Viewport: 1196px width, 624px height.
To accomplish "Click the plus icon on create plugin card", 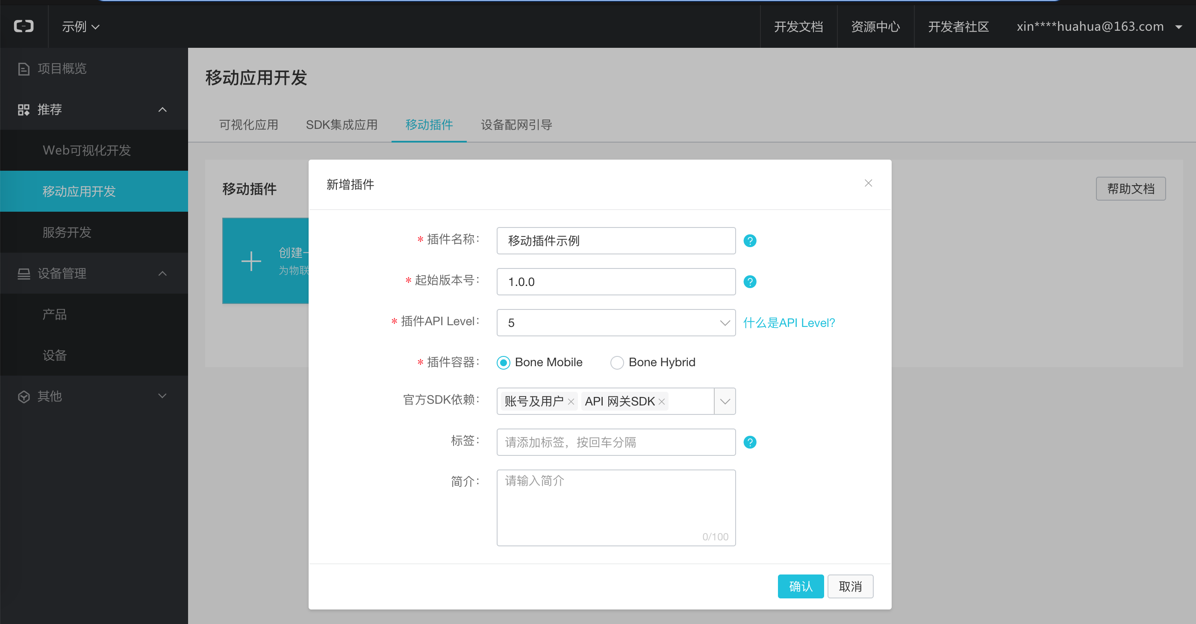I will click(251, 261).
